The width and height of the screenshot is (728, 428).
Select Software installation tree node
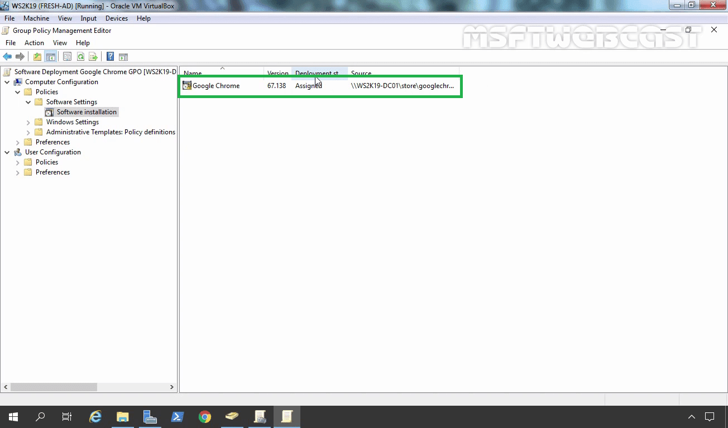click(x=87, y=112)
